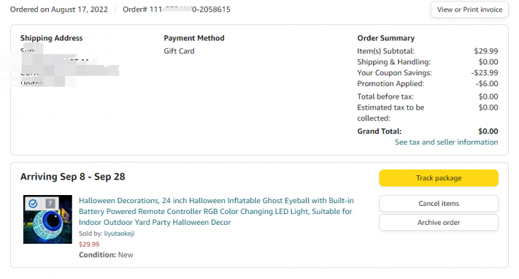Image resolution: width=519 pixels, height=279 pixels.
Task: Click the Grand Total $0.00 amount
Action: [x=488, y=131]
